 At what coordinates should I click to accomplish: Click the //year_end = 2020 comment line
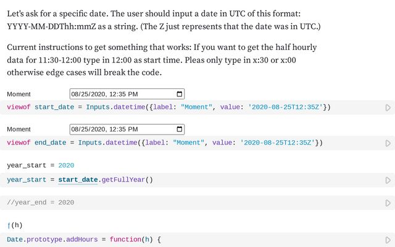coord(41,203)
